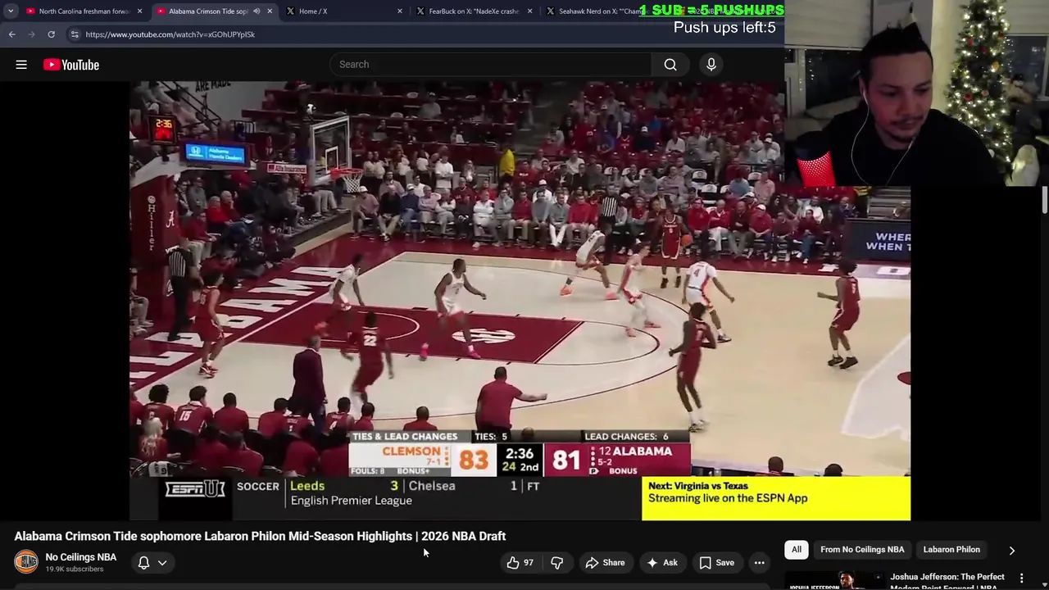1049x590 pixels.
Task: Open the YouTube hamburger guide menu
Action: pos(21,65)
